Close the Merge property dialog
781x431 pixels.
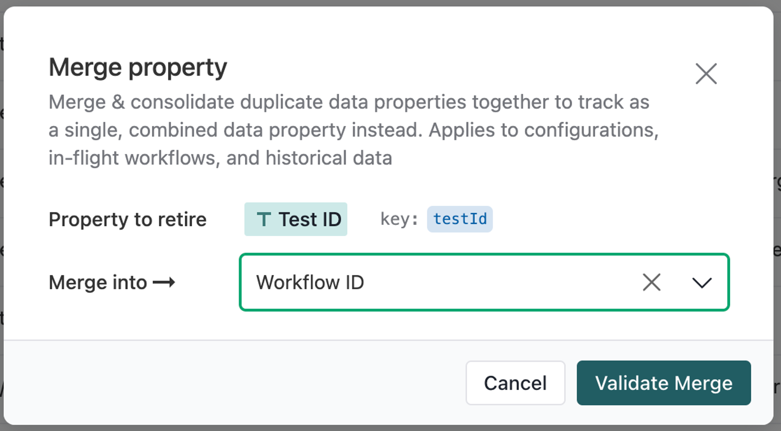click(706, 74)
